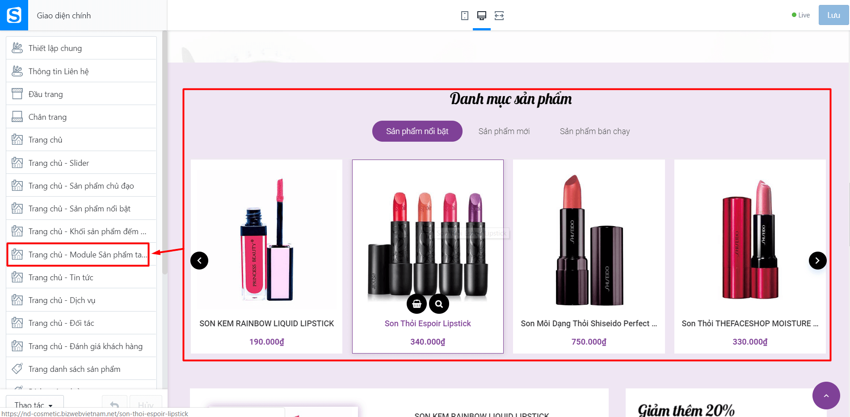Viewport: 850px width, 417px height.
Task: Click the Danh mục sản phẩm heading
Action: pyautogui.click(x=511, y=99)
